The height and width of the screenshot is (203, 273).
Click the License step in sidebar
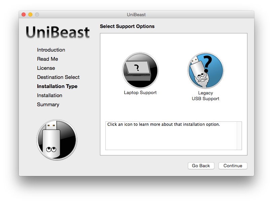tap(46, 68)
